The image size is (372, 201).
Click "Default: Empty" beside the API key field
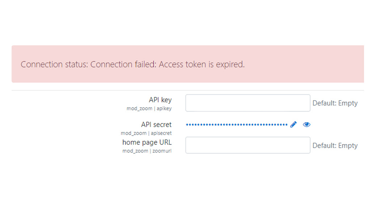click(x=335, y=103)
